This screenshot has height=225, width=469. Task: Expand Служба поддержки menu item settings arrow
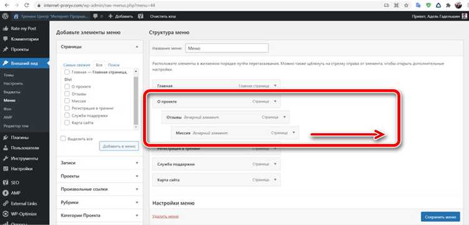coord(275,164)
